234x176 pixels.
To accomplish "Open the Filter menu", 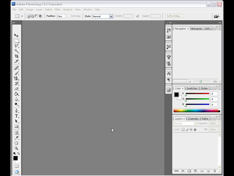I will (x=57, y=10).
